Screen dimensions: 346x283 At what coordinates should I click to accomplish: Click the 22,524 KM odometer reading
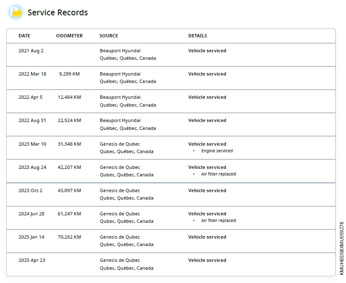(x=69, y=120)
